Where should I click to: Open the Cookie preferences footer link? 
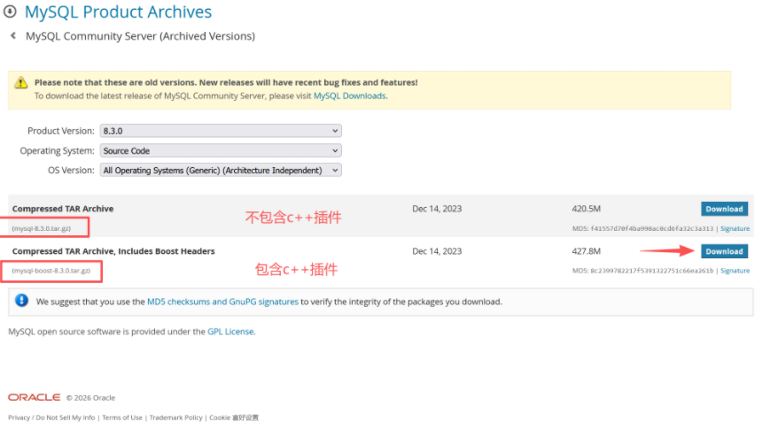point(234,418)
